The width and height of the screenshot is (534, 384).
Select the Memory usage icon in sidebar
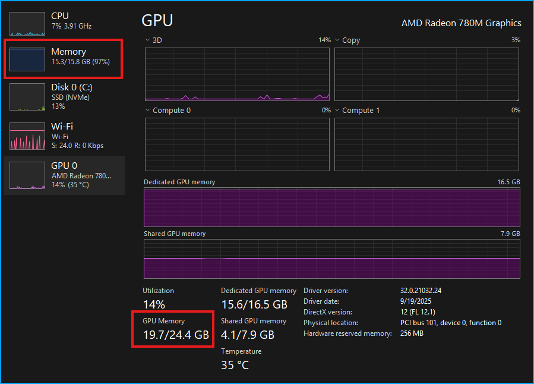coord(27,59)
